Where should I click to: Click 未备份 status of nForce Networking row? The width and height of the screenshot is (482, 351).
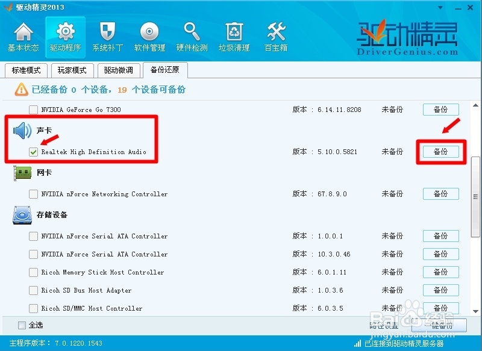point(392,194)
